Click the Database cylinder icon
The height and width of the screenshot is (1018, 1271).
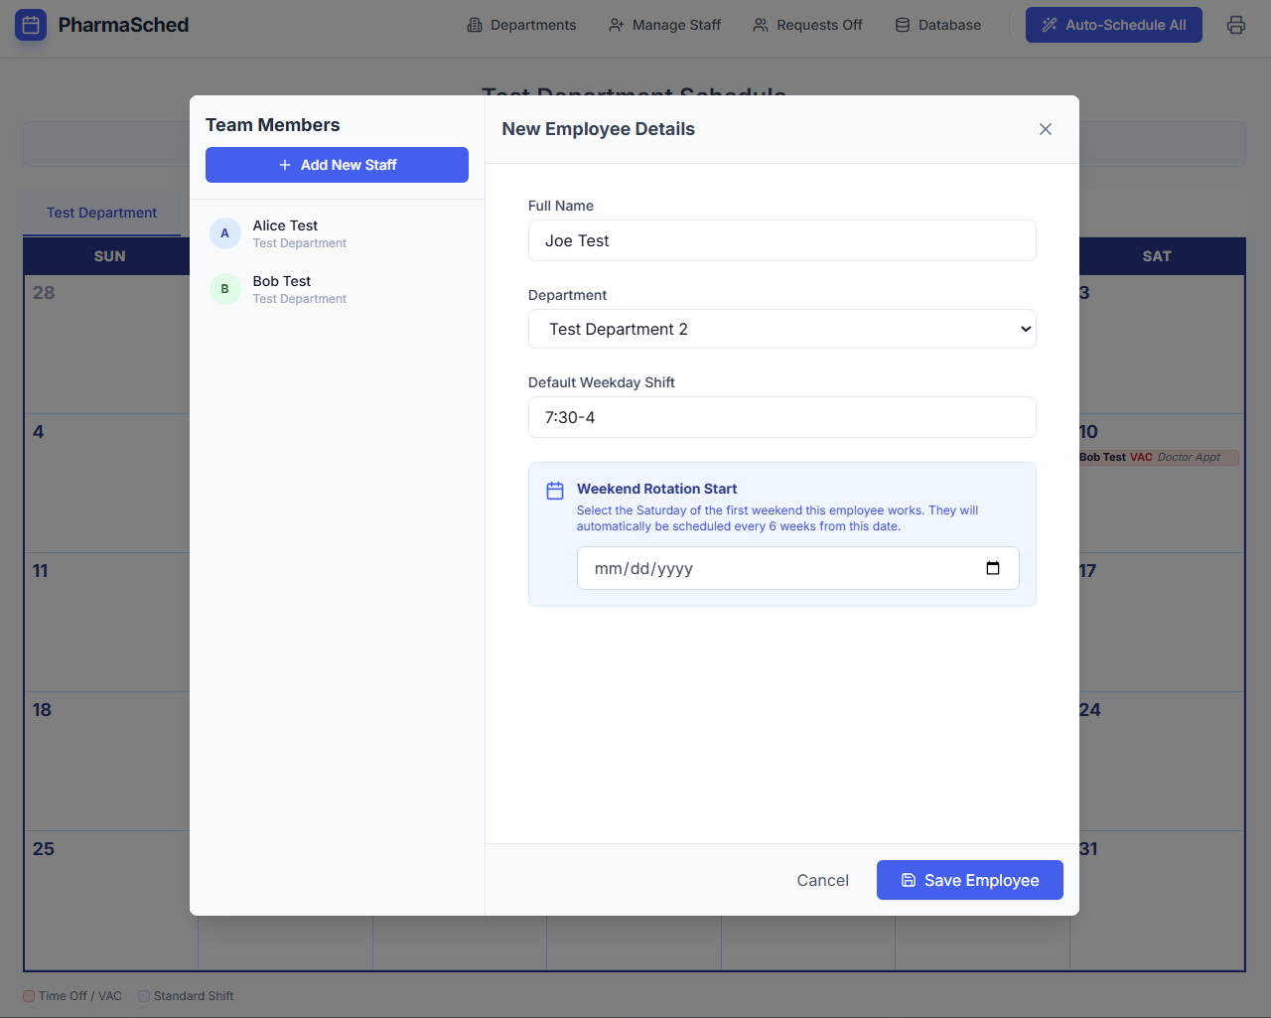(x=902, y=25)
